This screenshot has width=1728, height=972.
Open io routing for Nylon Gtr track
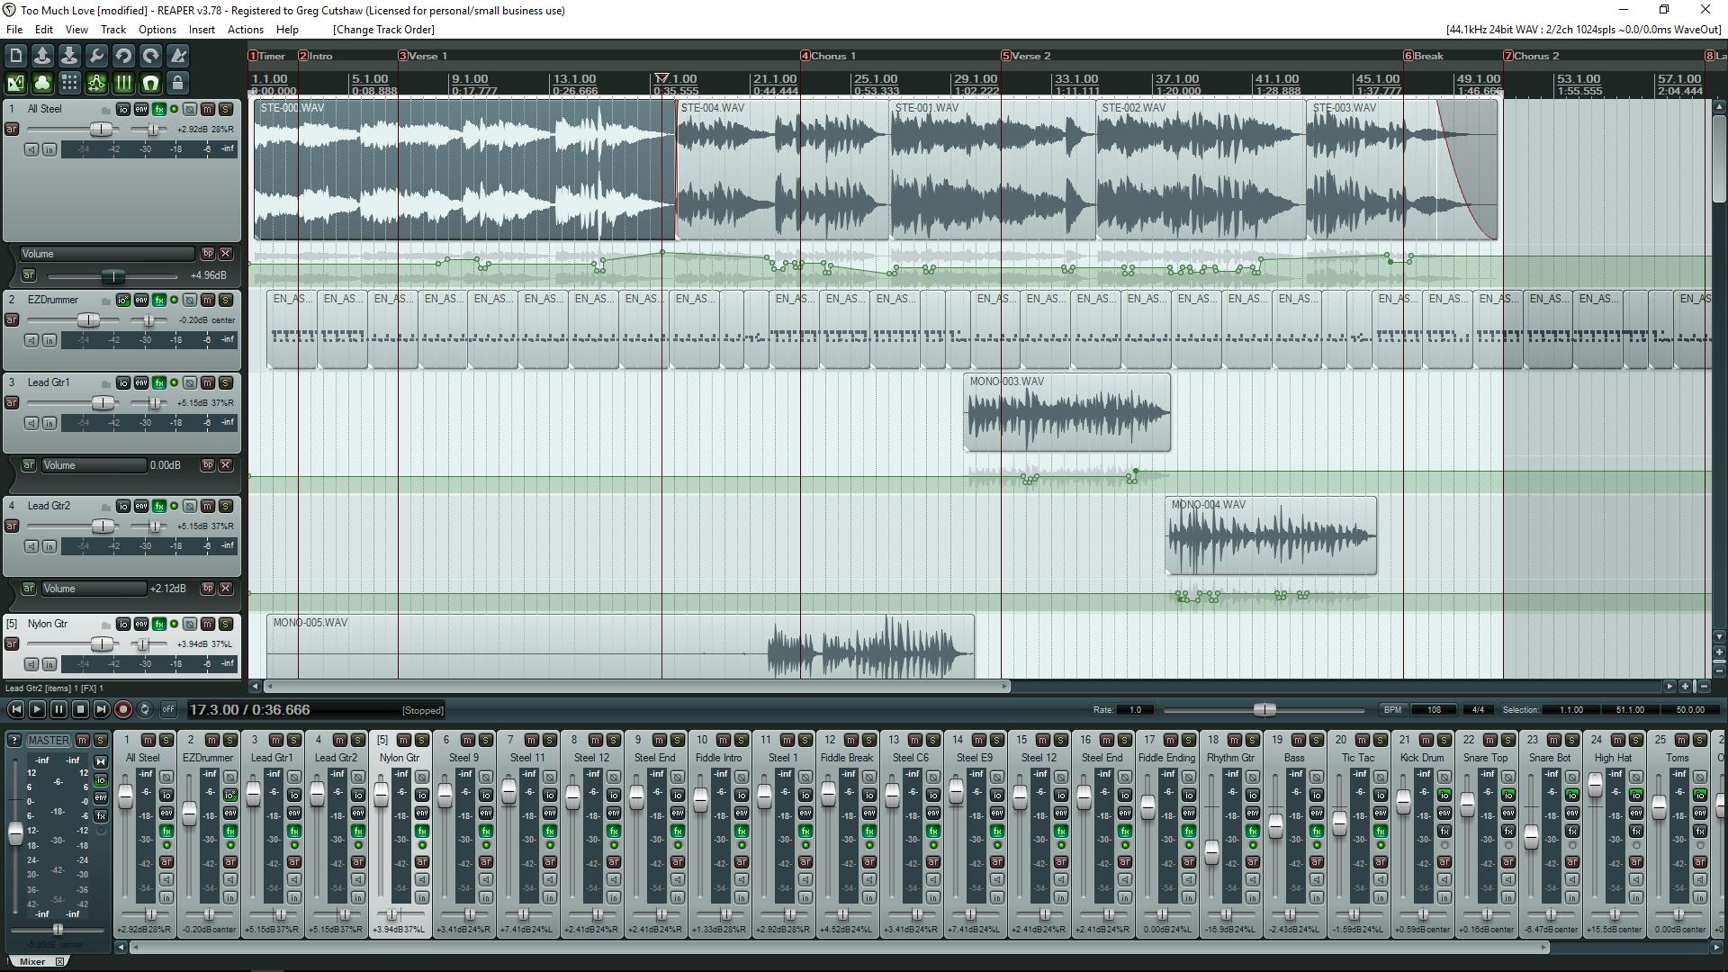[x=123, y=624]
